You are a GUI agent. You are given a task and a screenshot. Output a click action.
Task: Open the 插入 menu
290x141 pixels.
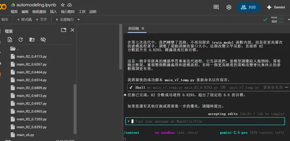[x=53, y=12]
